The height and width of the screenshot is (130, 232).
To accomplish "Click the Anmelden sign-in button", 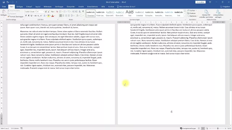I will pyautogui.click(x=200, y=2).
